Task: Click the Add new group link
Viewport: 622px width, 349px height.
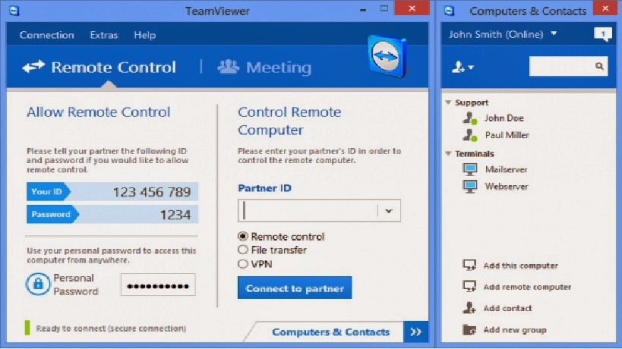Action: [x=514, y=330]
